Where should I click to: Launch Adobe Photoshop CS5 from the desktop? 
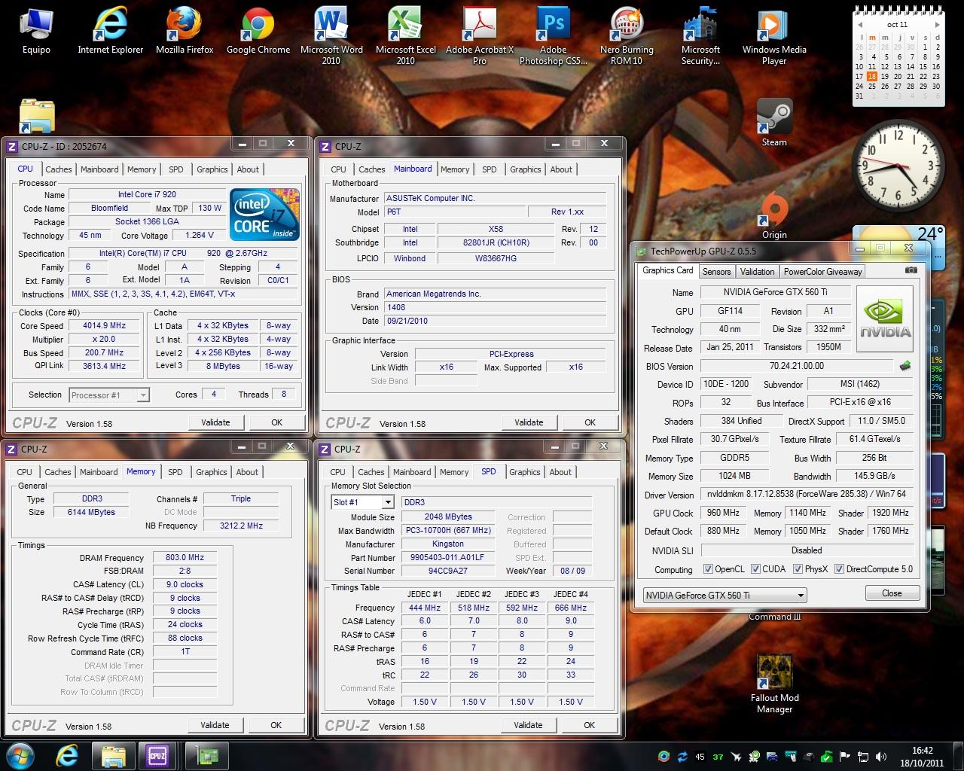[554, 36]
